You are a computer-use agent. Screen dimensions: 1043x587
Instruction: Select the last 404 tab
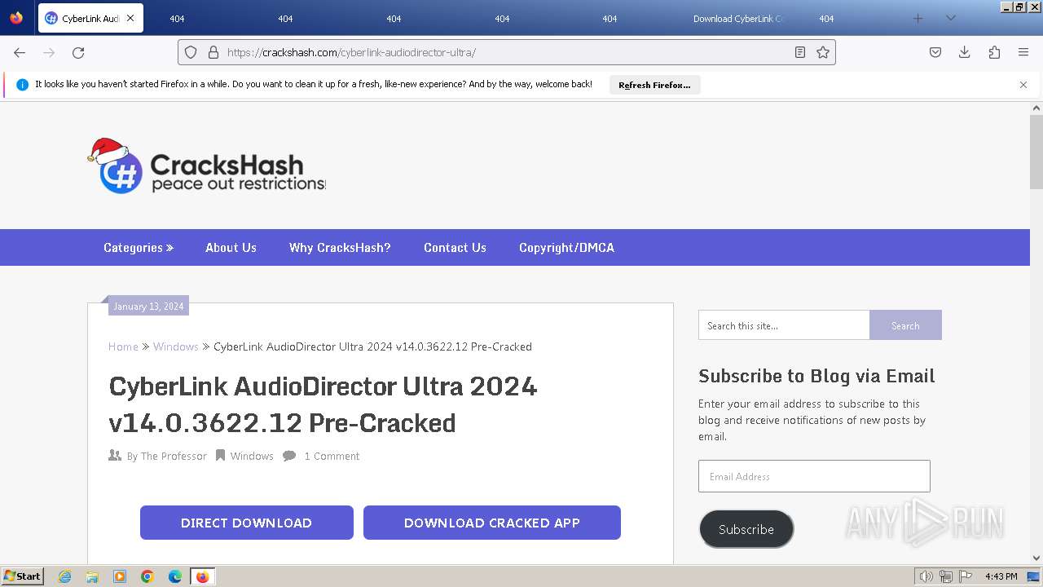pos(826,19)
